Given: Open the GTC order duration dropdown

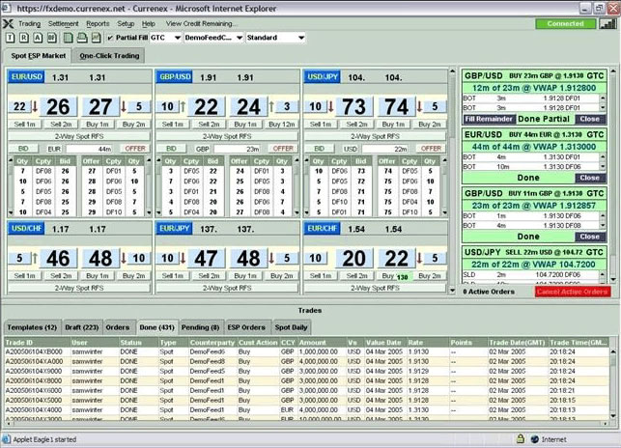Looking at the screenshot, I should coord(165,38).
